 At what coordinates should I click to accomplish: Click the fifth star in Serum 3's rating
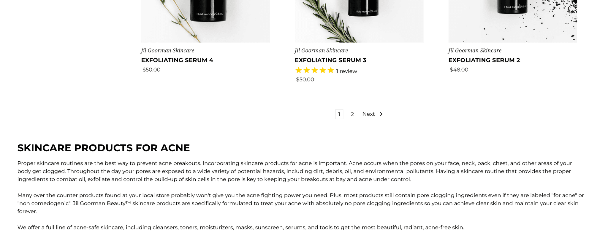tap(330, 70)
